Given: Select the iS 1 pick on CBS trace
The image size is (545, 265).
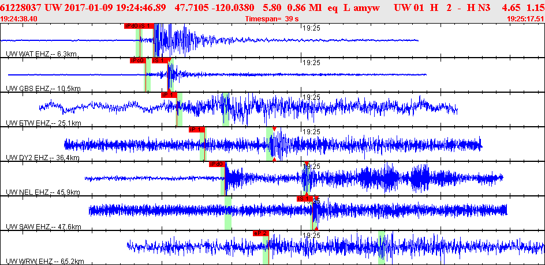Looking at the screenshot, I should (x=160, y=60).
